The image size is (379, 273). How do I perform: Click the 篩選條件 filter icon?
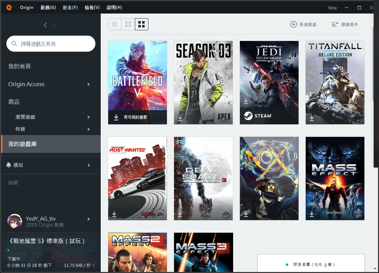click(335, 24)
